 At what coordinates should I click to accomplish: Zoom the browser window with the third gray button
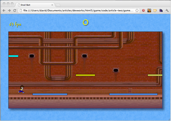[12, 4]
